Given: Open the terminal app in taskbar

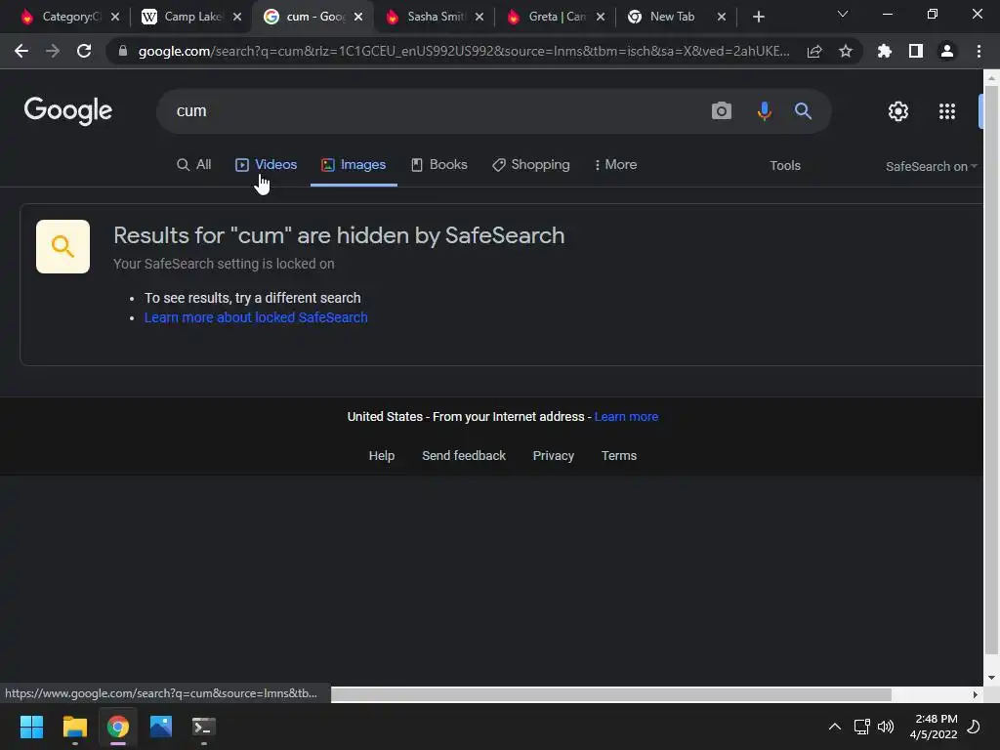Looking at the screenshot, I should (203, 727).
